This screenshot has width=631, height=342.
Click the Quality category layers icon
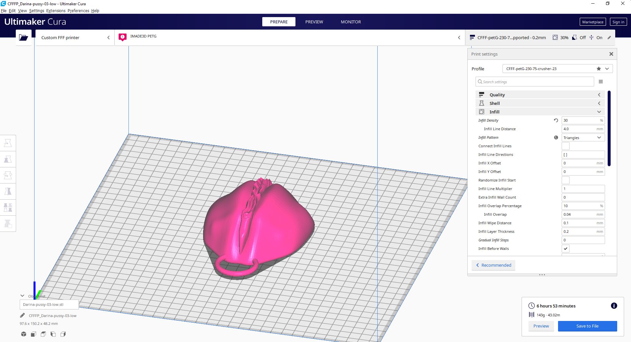[x=481, y=95]
